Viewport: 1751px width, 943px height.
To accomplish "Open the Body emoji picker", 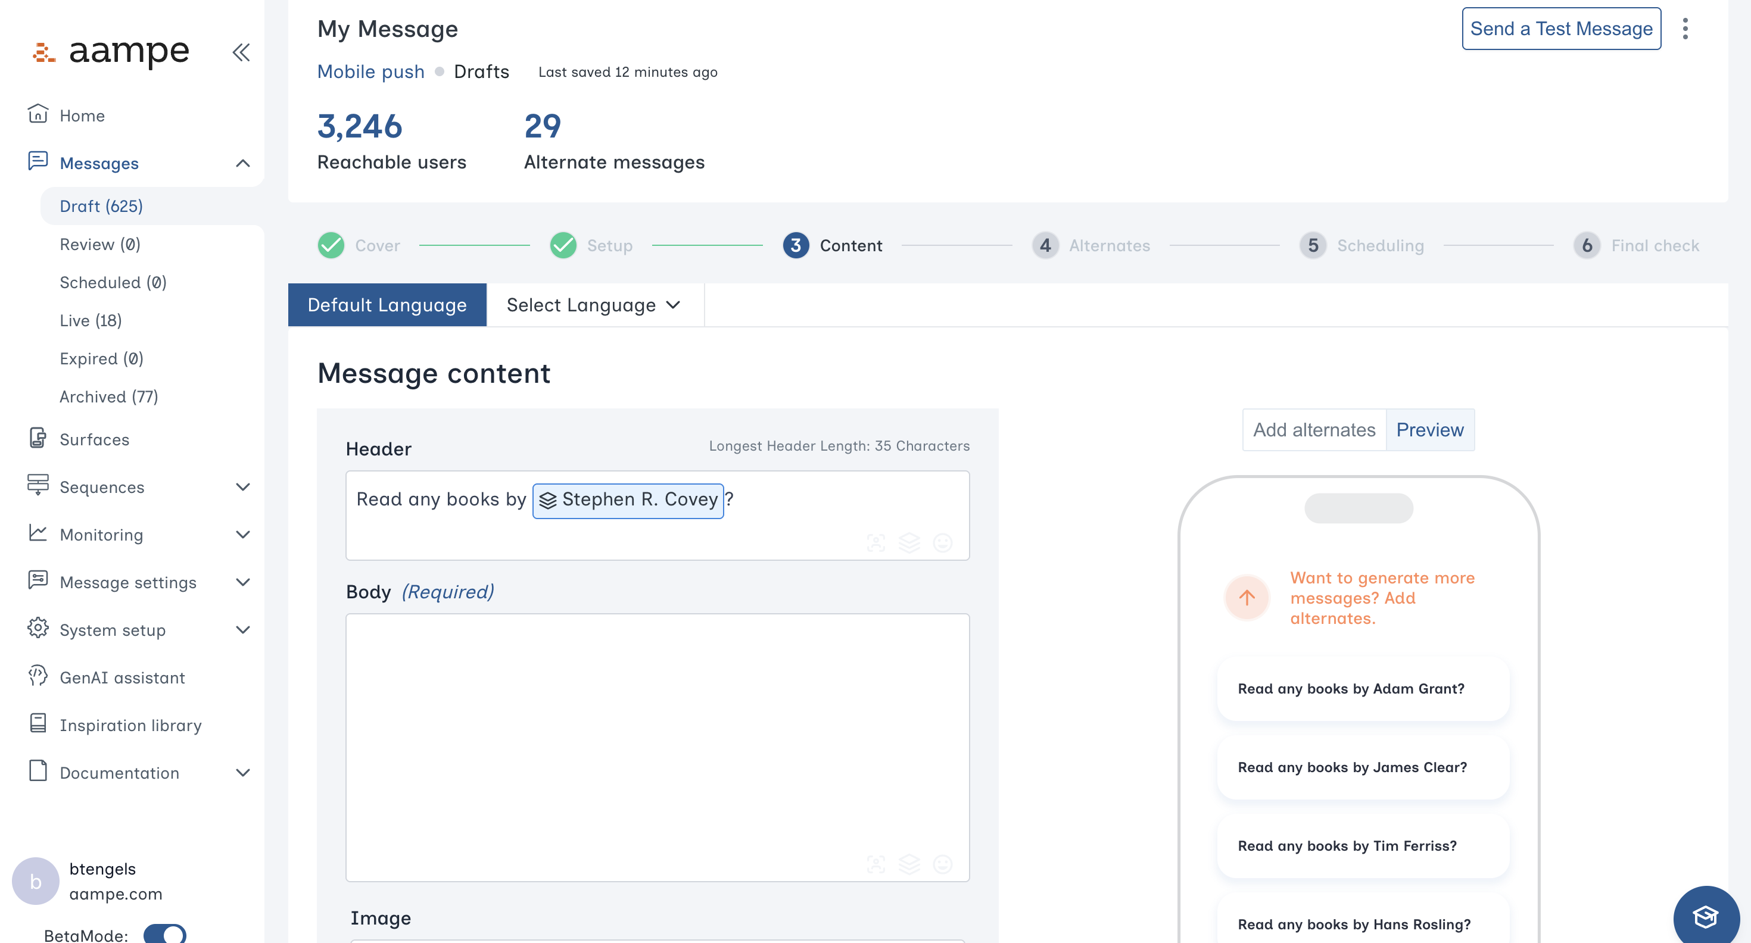I will (x=943, y=863).
